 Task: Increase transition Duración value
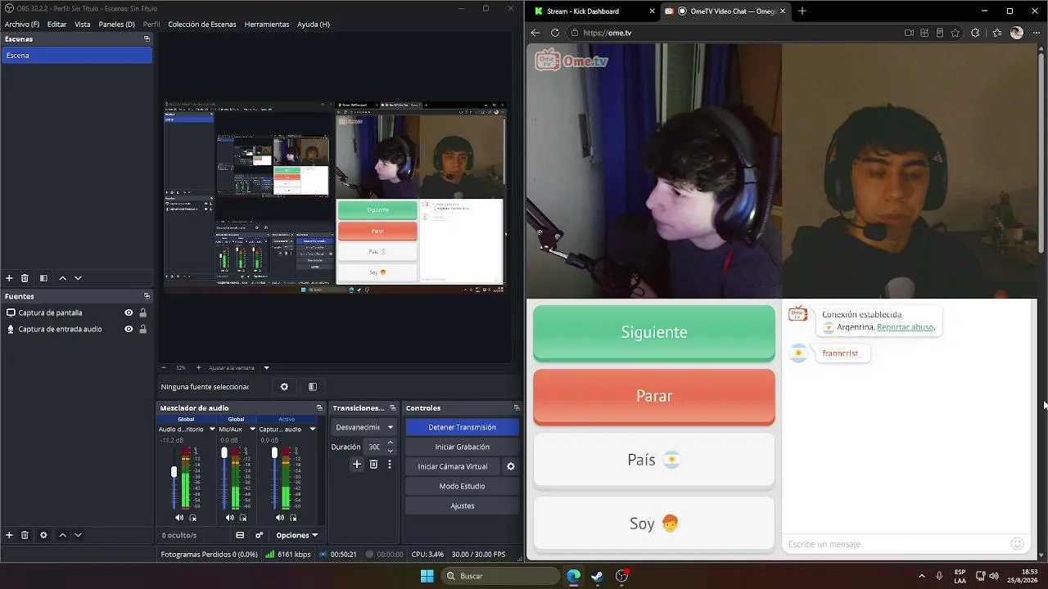[x=390, y=443]
